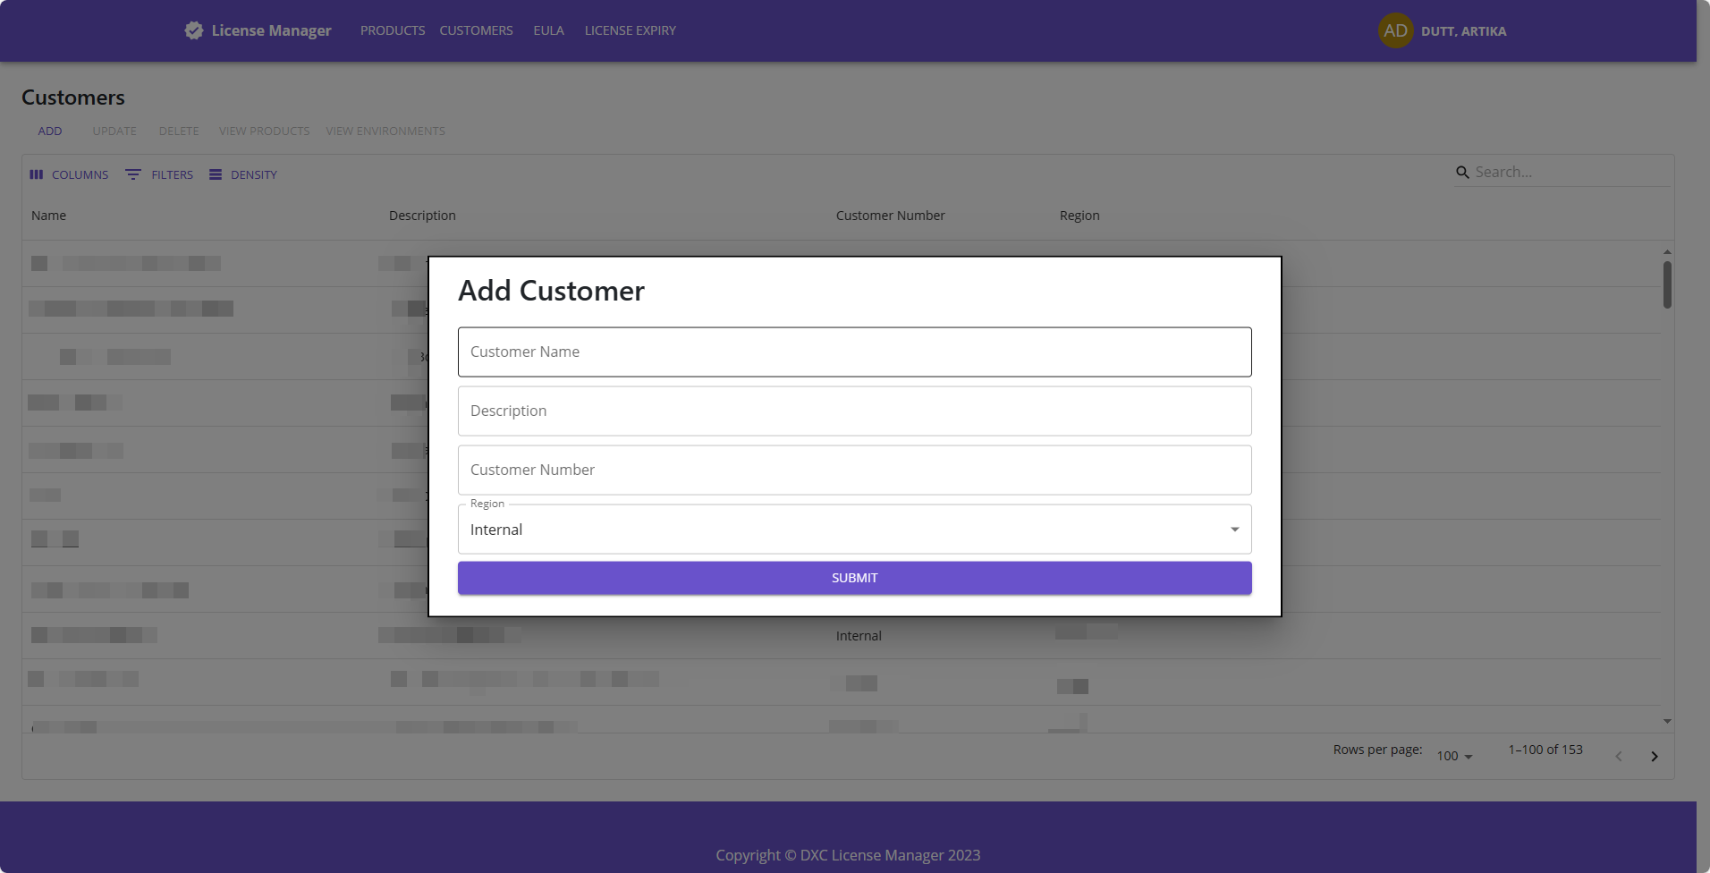The height and width of the screenshot is (873, 1710).
Task: Change table DENSITY setting
Action: pos(243,174)
